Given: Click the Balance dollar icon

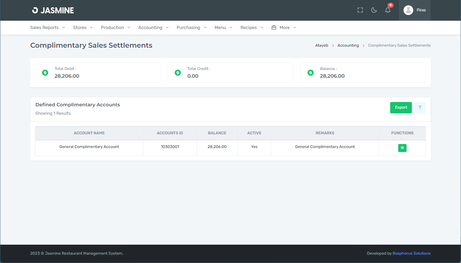Looking at the screenshot, I should (x=310, y=73).
